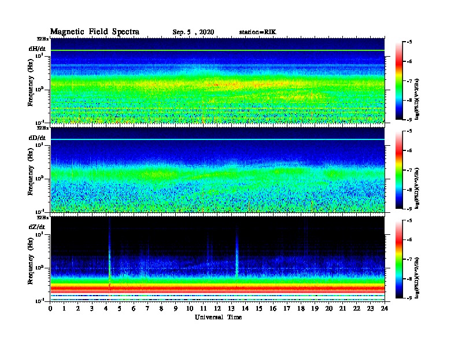458x354 pixels.
Task: Click the cyan horizontal line in the dD/dt panel
Action: click(x=217, y=139)
